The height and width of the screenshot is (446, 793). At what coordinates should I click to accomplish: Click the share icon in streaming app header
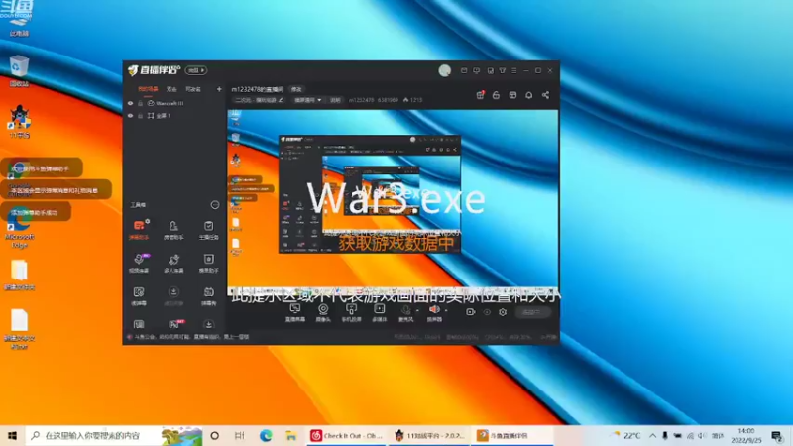pos(545,95)
